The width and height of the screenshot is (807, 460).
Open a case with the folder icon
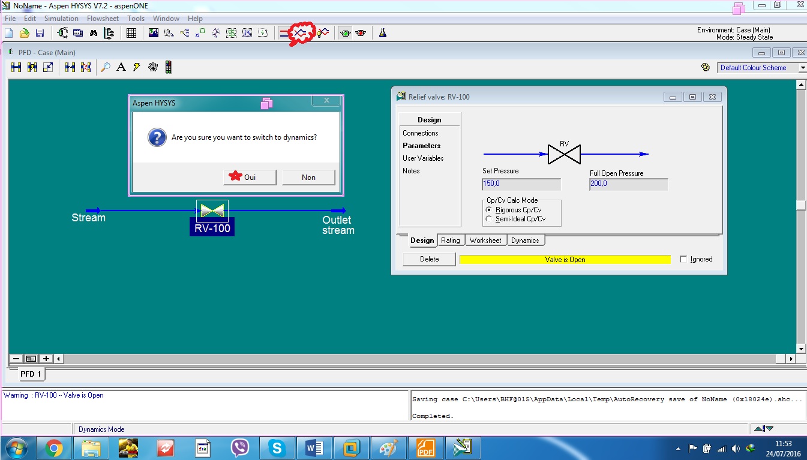click(25, 33)
